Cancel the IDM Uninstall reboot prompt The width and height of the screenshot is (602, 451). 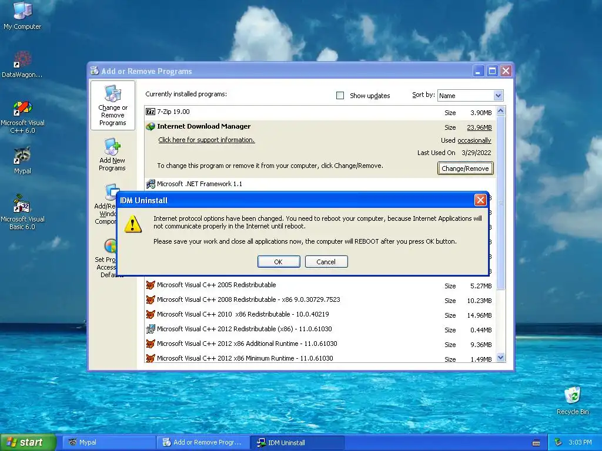pyautogui.click(x=326, y=261)
